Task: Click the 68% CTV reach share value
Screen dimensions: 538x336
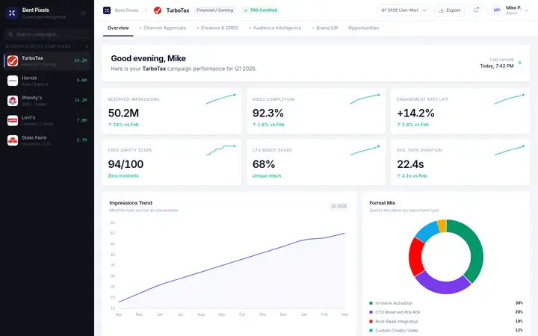Action: [x=264, y=164]
